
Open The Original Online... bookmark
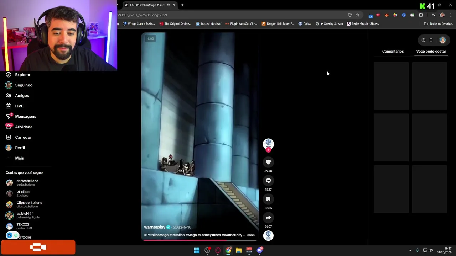(x=175, y=24)
